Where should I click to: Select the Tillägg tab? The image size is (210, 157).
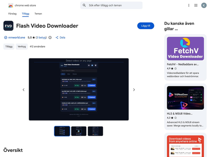[x=25, y=14]
